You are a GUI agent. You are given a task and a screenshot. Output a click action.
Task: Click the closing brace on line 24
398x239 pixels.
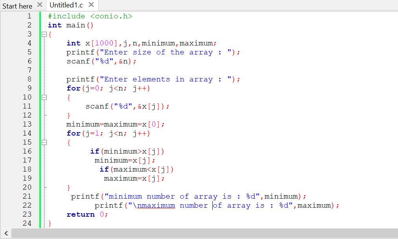pos(50,224)
